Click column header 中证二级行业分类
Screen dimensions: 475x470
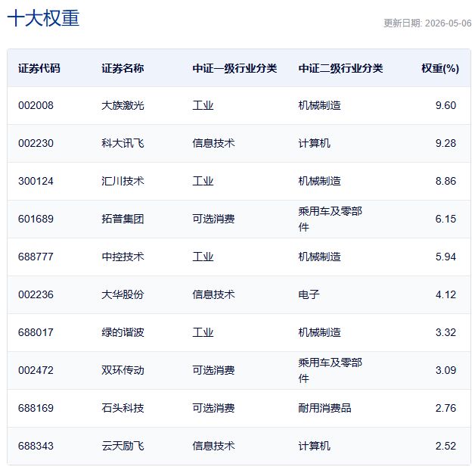click(341, 68)
